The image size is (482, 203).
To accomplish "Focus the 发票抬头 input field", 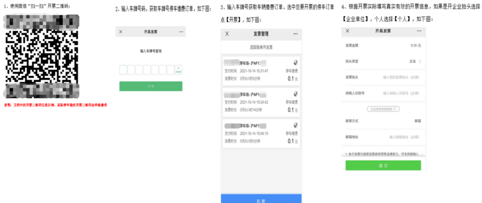I will 401,77.
